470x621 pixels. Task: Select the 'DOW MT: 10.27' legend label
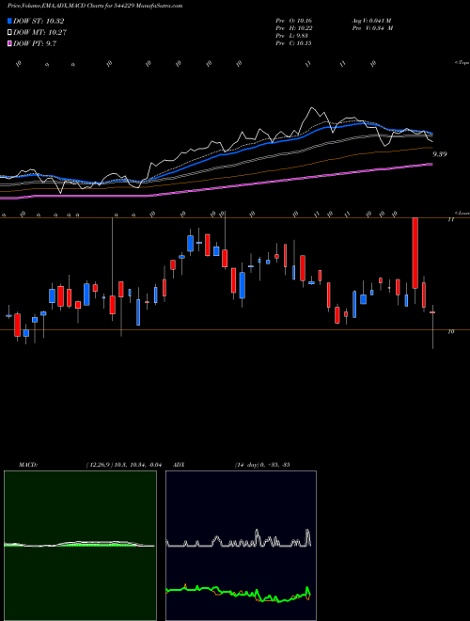click(x=39, y=33)
